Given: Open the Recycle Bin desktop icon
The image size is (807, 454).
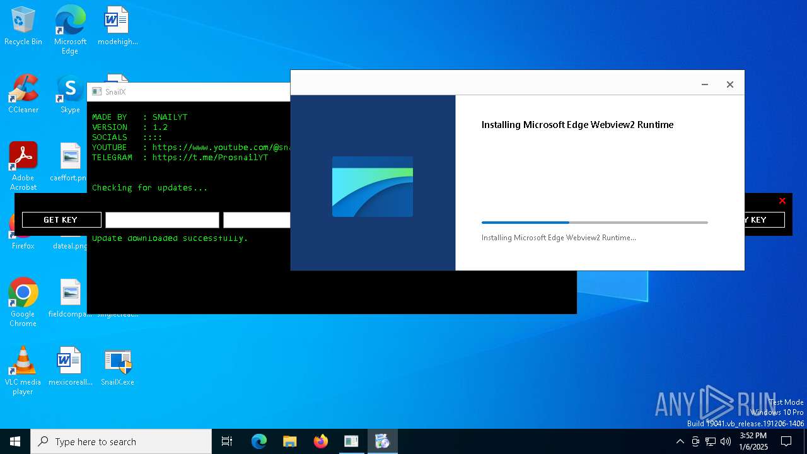Looking at the screenshot, I should [x=23, y=26].
